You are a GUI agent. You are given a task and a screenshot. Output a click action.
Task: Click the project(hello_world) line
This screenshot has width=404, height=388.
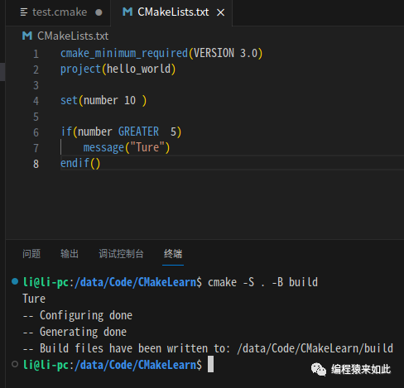coord(118,69)
